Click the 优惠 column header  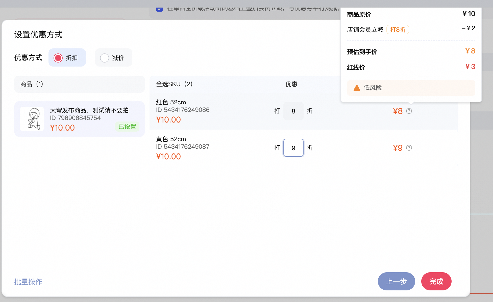291,84
